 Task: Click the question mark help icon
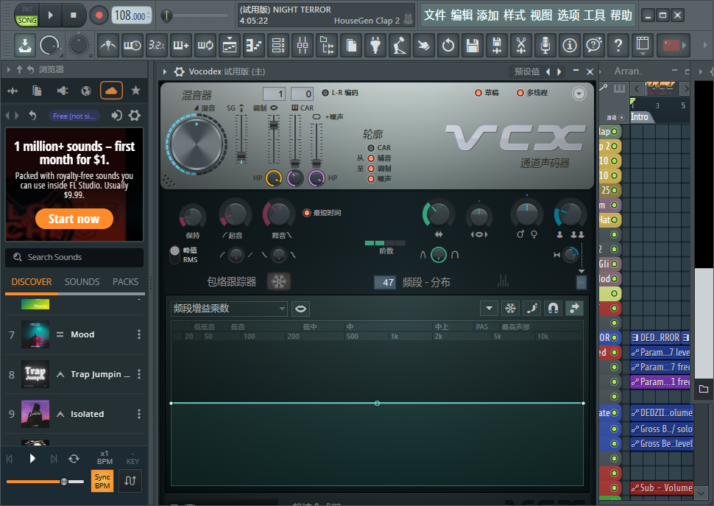coord(618,46)
